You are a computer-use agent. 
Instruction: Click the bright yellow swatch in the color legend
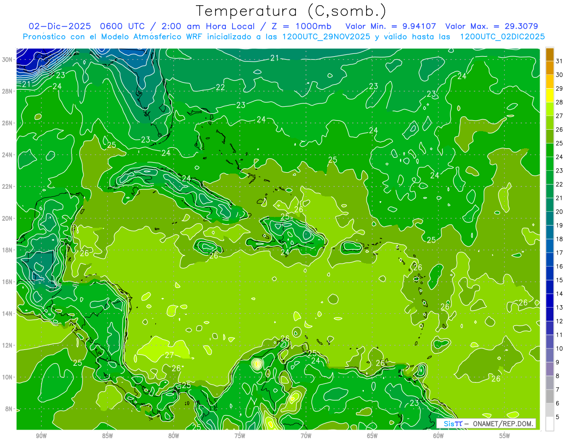click(550, 95)
